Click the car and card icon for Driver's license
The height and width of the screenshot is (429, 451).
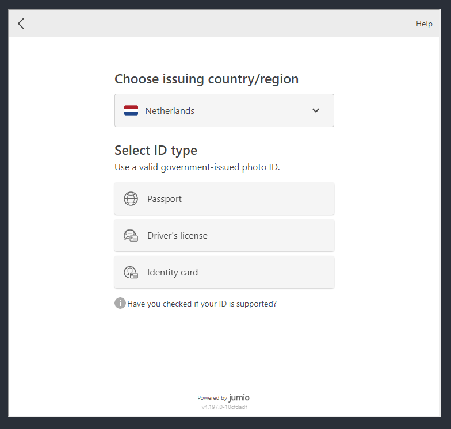tap(131, 236)
